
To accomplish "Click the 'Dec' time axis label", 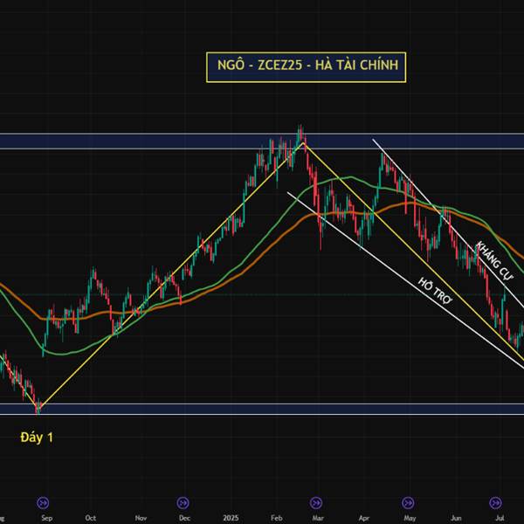I will [184, 518].
